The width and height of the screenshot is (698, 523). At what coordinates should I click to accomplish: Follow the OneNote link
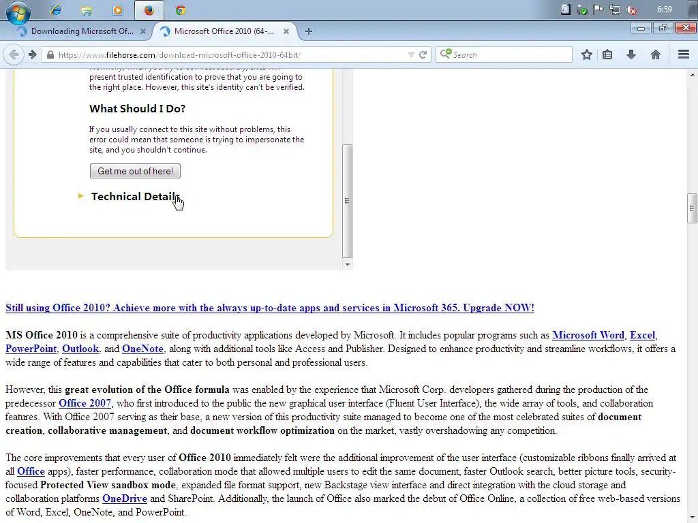pos(143,349)
